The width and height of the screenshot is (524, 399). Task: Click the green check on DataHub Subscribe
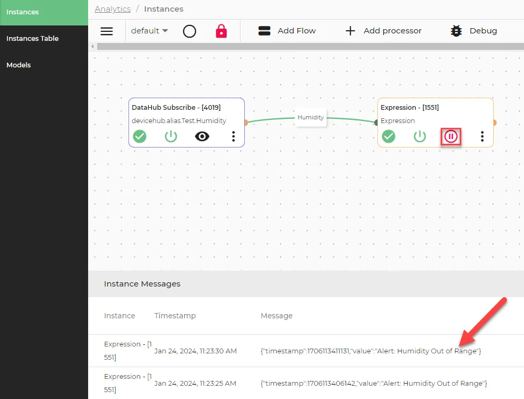(140, 136)
